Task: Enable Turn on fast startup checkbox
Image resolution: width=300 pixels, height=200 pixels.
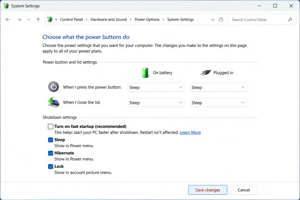Action: coord(50,127)
